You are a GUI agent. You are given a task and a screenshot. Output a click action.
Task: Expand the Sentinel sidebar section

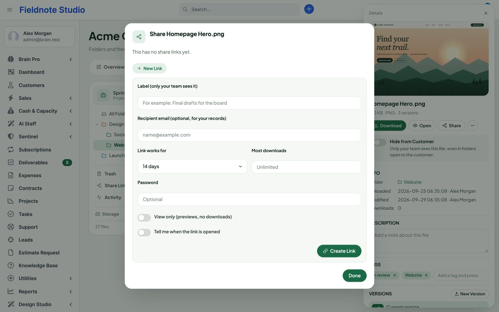point(71,137)
